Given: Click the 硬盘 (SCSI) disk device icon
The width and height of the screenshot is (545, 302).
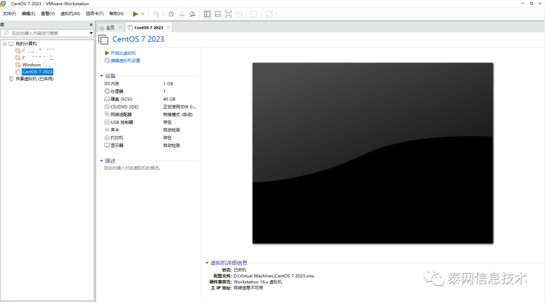Looking at the screenshot, I should (x=107, y=99).
